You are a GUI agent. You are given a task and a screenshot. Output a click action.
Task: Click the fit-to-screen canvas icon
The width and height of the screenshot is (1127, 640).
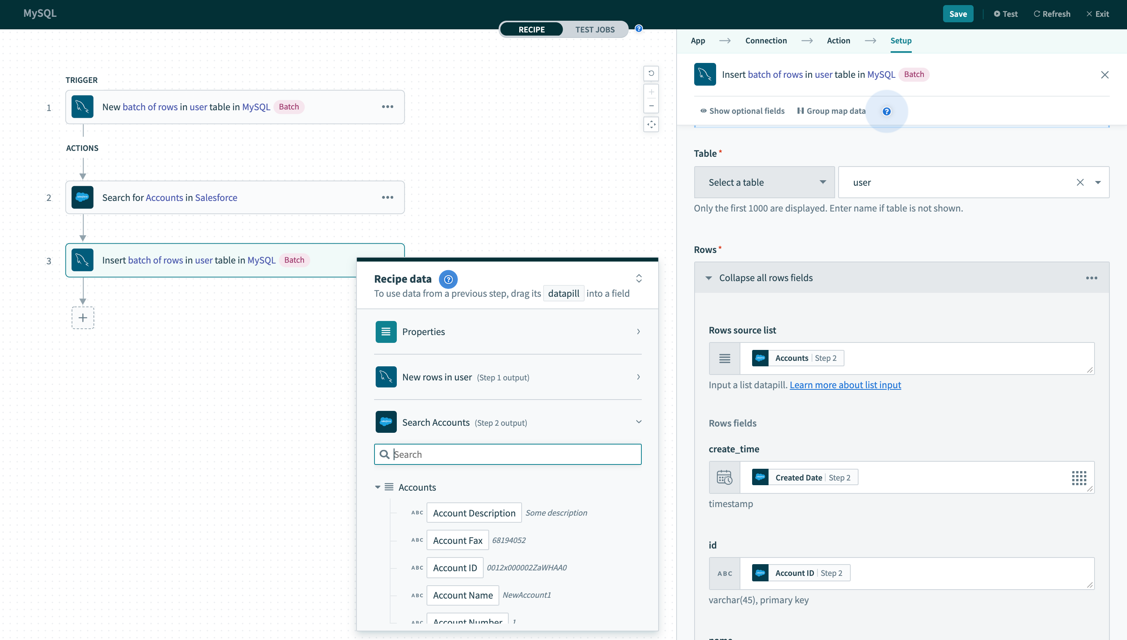click(651, 125)
